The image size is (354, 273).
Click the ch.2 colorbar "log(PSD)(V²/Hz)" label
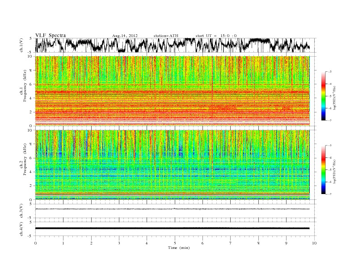[x=335, y=171]
